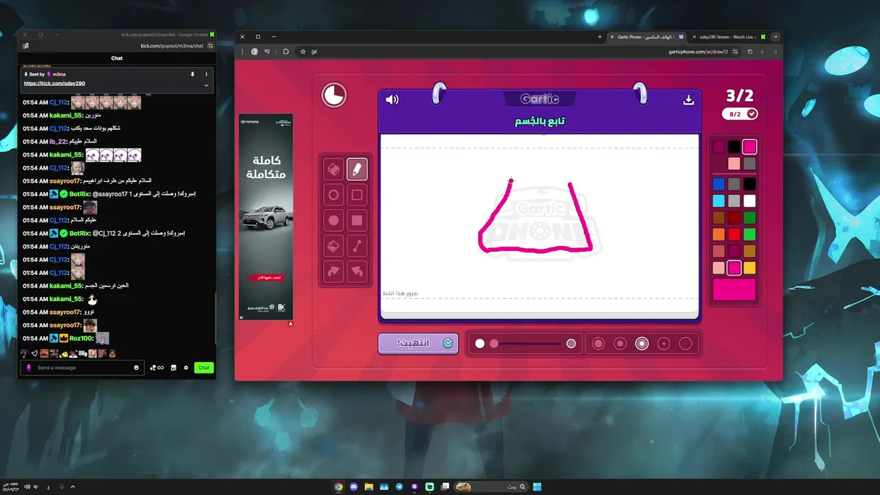
Task: Pick the dark green palette color
Action: coord(749,218)
